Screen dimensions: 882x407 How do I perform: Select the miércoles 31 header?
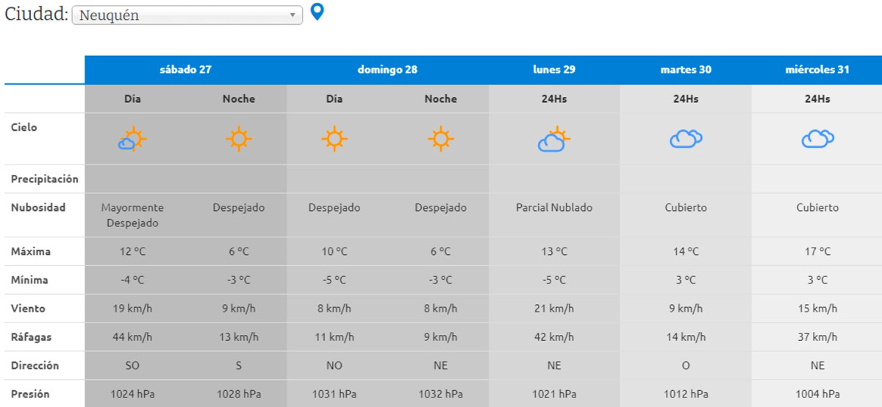pos(817,70)
